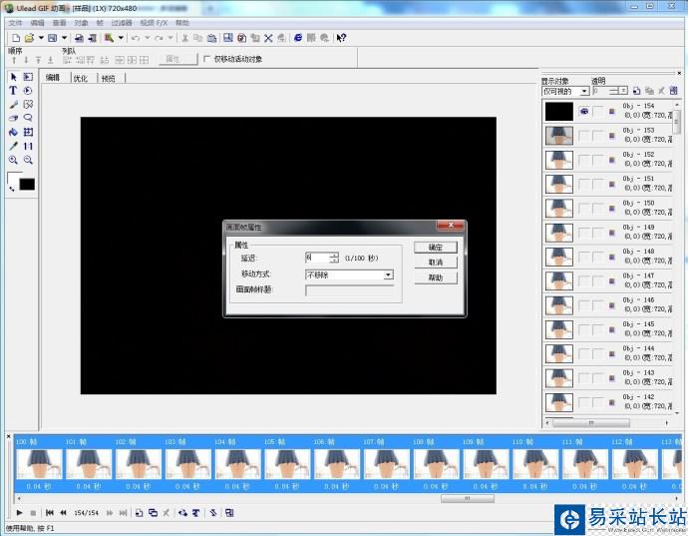Select the Lasso selection tool
Screen dimensions: 688x536
pos(28,118)
